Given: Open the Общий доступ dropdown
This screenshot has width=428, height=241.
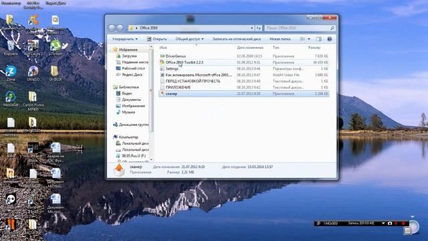Looking at the screenshot, I should pyautogui.click(x=189, y=39).
